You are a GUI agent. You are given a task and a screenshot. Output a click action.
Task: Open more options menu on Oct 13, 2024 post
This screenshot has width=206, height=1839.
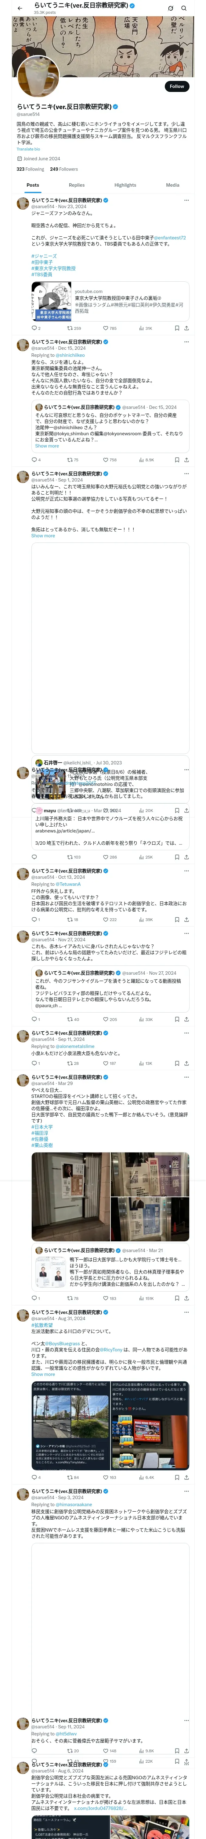186,871
